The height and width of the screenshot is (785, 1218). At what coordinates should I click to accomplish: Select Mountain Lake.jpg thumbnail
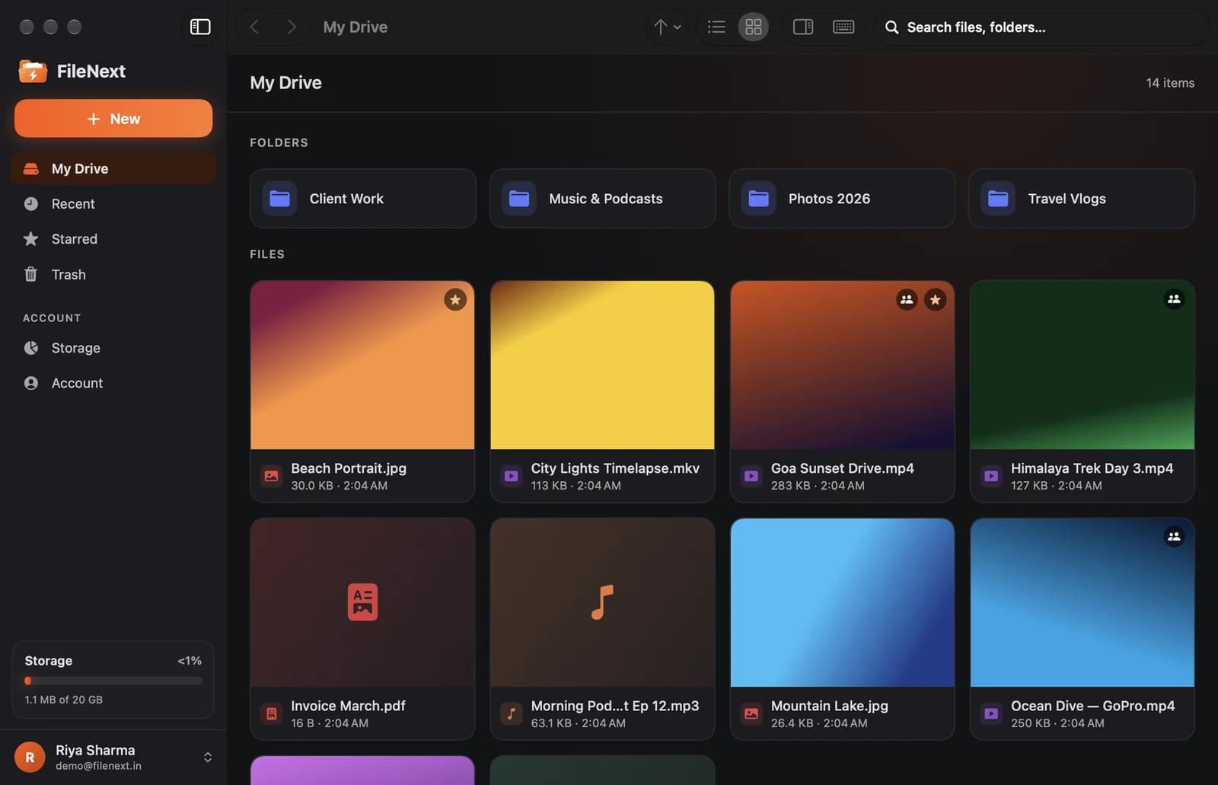coord(842,602)
